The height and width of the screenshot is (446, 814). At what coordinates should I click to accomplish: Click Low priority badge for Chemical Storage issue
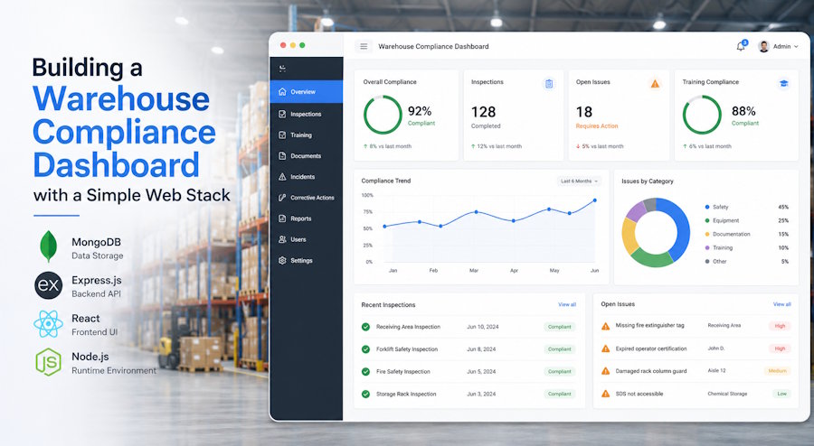(x=781, y=394)
